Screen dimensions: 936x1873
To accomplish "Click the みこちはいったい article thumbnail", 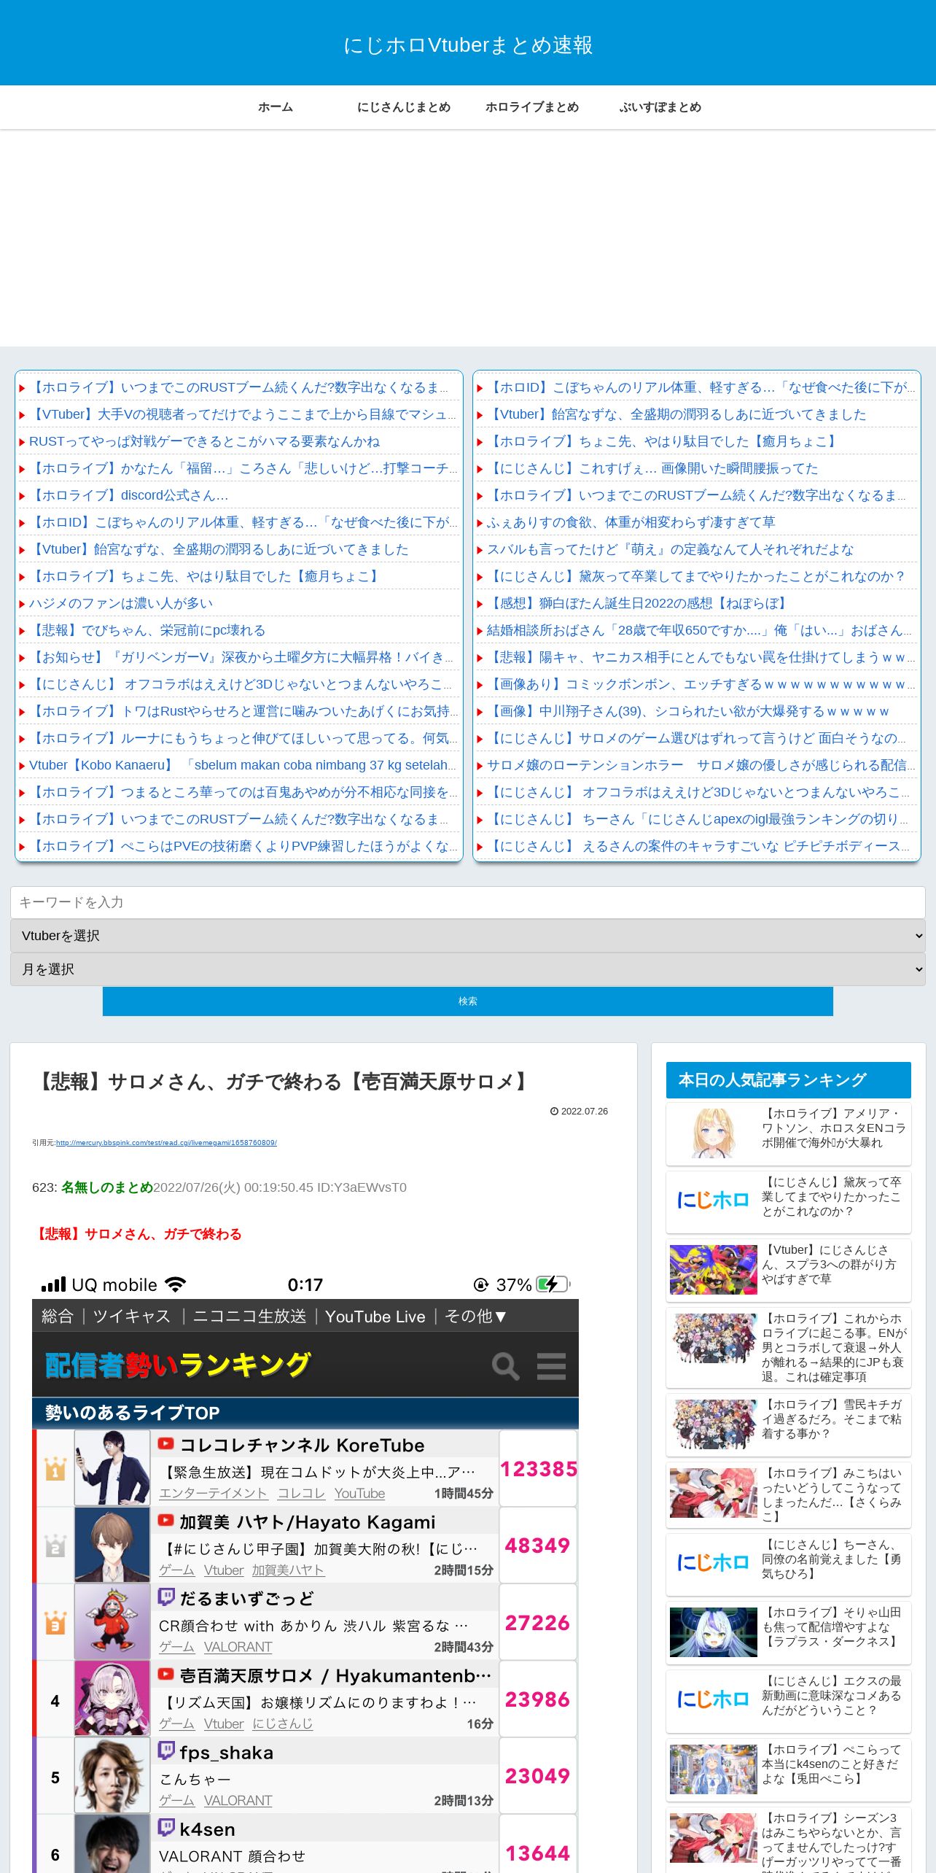I will point(713,1493).
